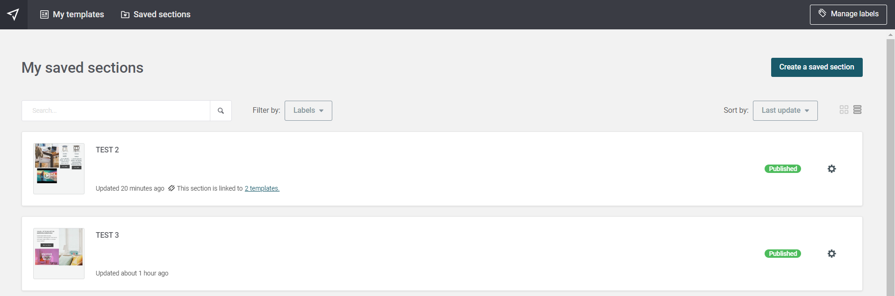Click the paper plane logo icon

pyautogui.click(x=14, y=14)
